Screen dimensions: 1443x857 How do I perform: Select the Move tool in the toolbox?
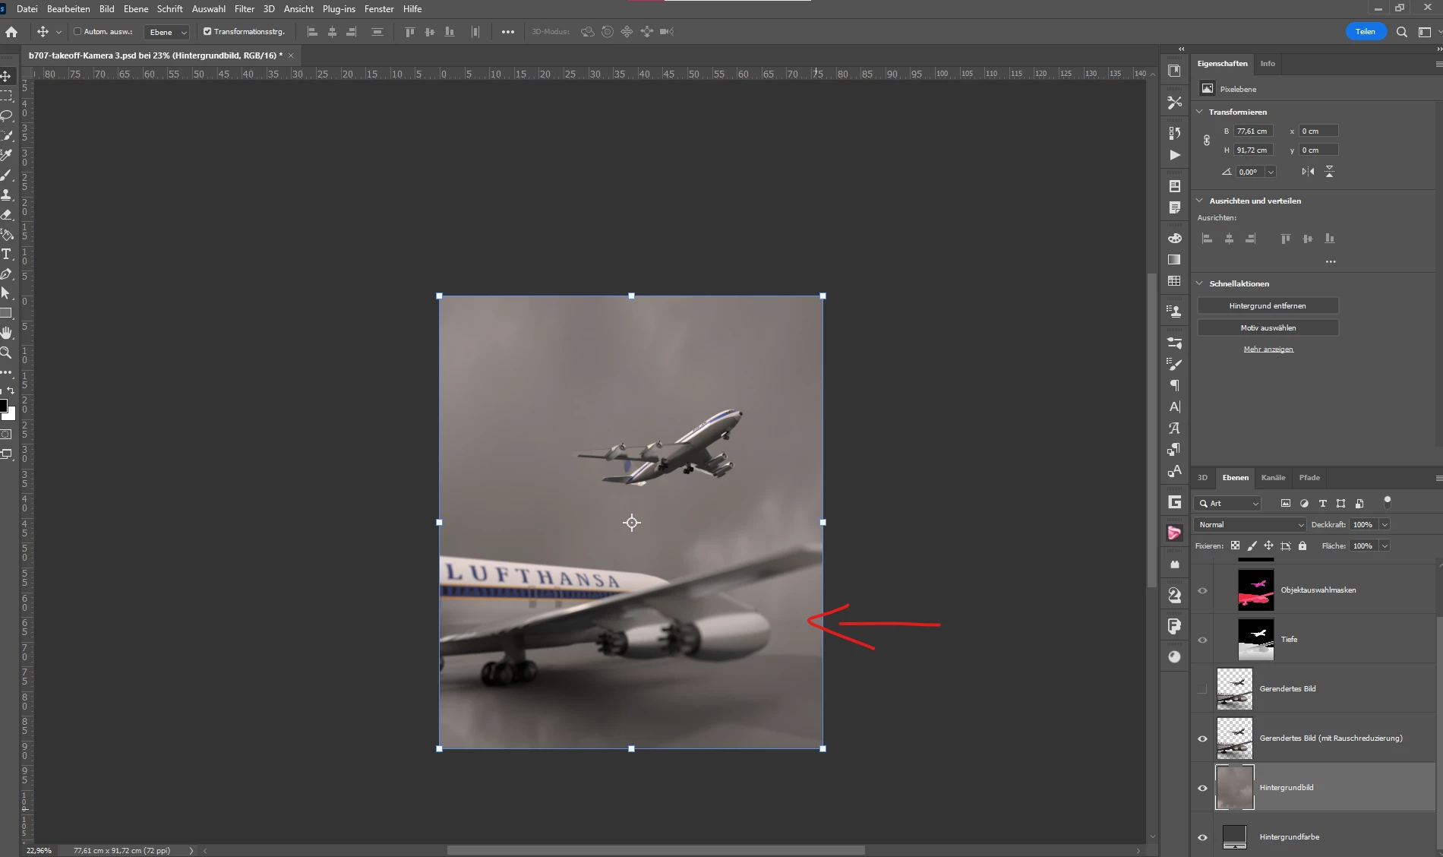(x=6, y=76)
